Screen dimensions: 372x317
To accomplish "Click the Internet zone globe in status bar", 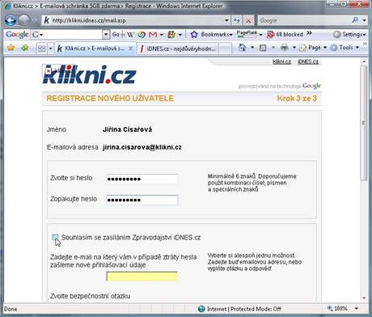I will click(x=201, y=309).
